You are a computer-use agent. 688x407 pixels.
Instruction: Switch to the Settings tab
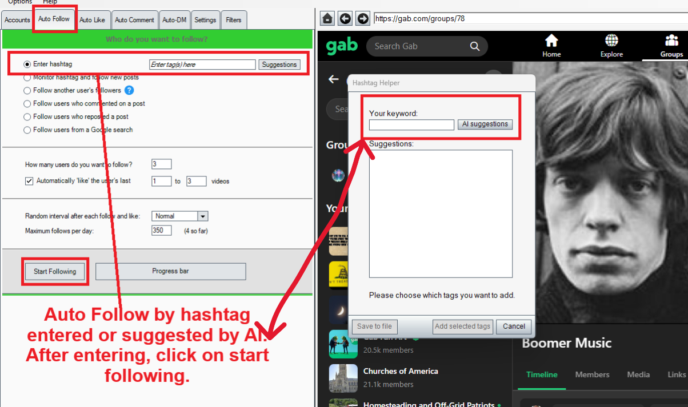pyautogui.click(x=205, y=20)
